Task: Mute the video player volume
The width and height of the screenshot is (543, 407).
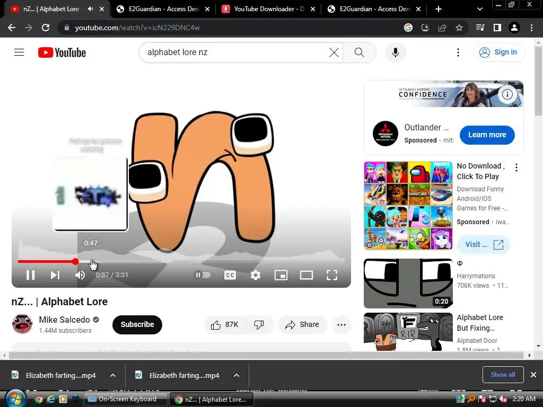Action: 80,275
